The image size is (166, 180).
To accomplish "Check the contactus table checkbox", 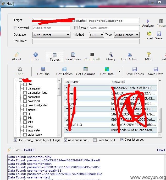I will [x=25, y=97].
